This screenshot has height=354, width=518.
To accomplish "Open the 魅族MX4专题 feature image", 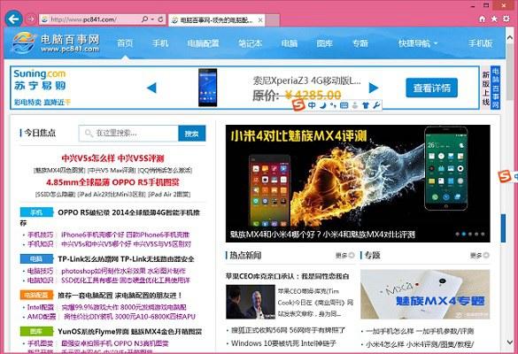I will [x=425, y=294].
